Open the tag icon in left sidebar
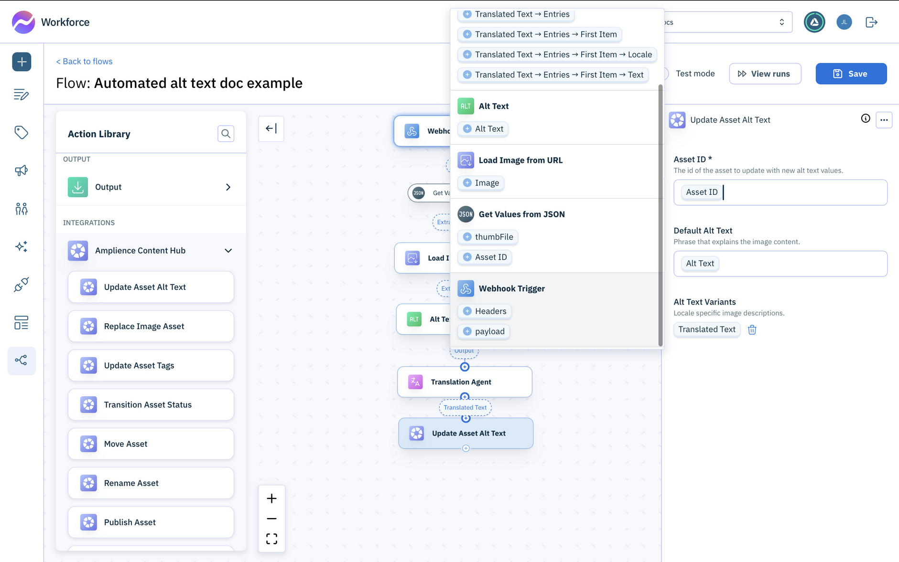This screenshot has height=562, width=899. 22,132
